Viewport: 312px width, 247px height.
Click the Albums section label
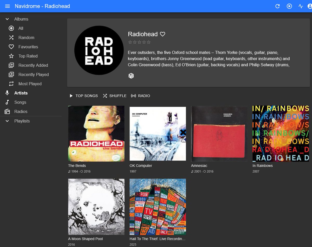tap(21, 19)
